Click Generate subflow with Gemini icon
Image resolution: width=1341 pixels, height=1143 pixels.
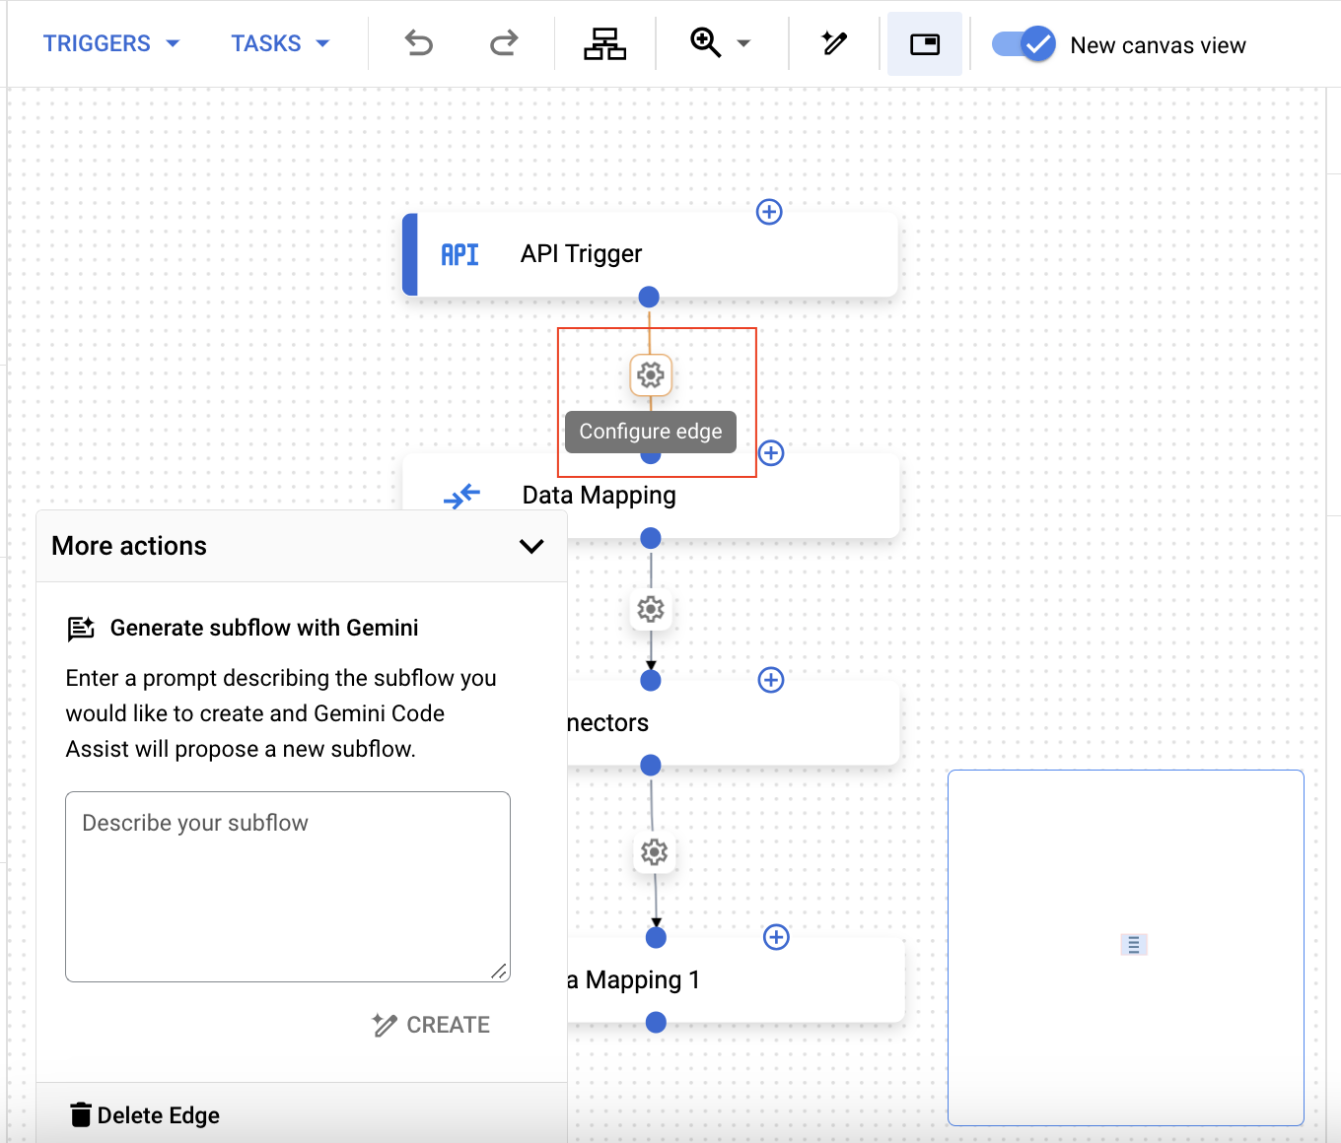81,629
